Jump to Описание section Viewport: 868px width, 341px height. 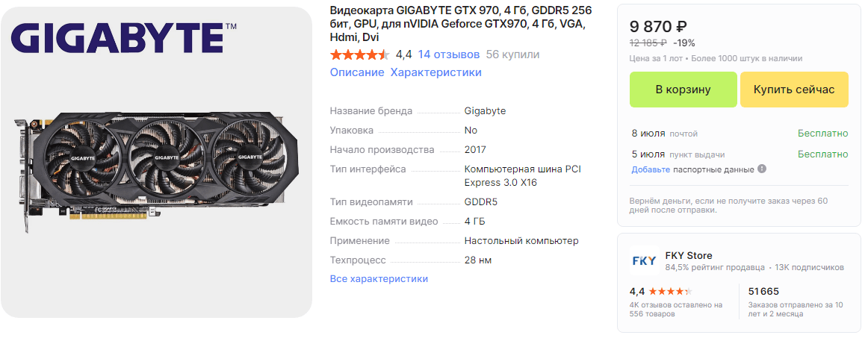[x=357, y=72]
